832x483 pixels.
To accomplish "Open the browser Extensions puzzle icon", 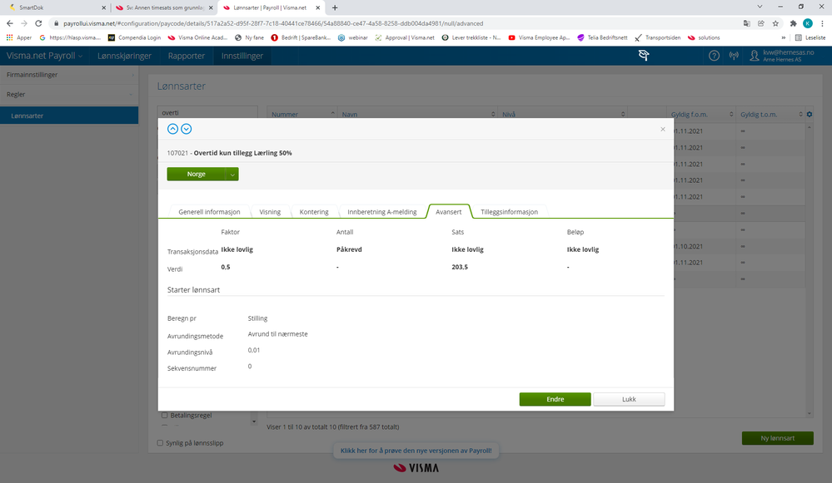I will 793,23.
